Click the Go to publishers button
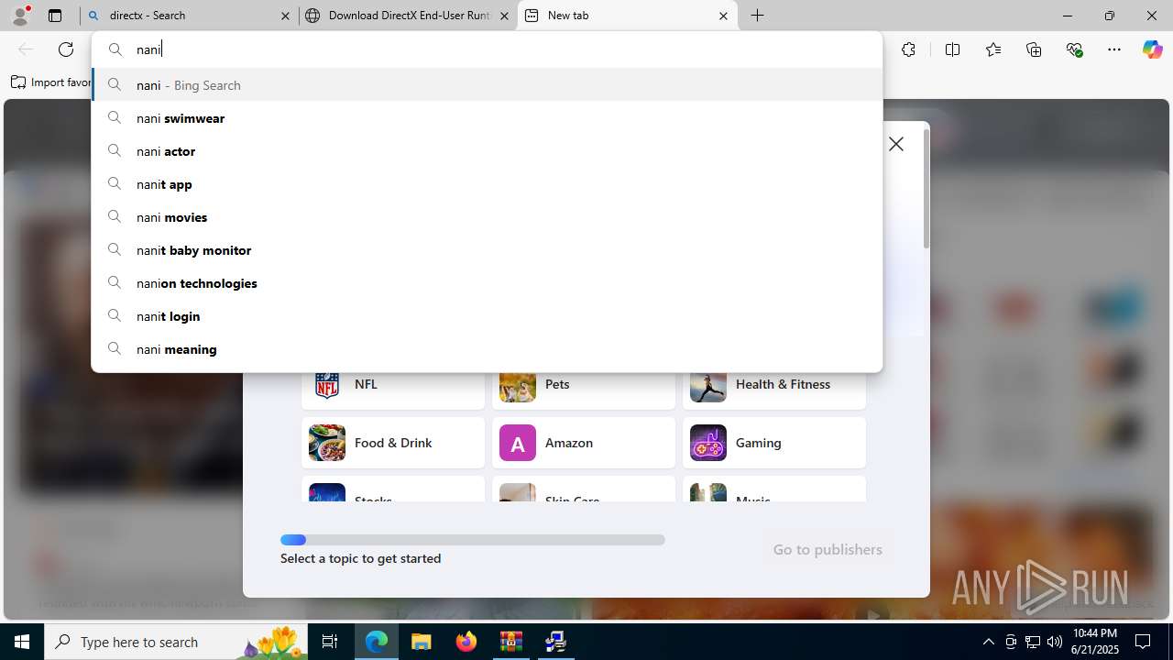The image size is (1173, 660). [828, 549]
